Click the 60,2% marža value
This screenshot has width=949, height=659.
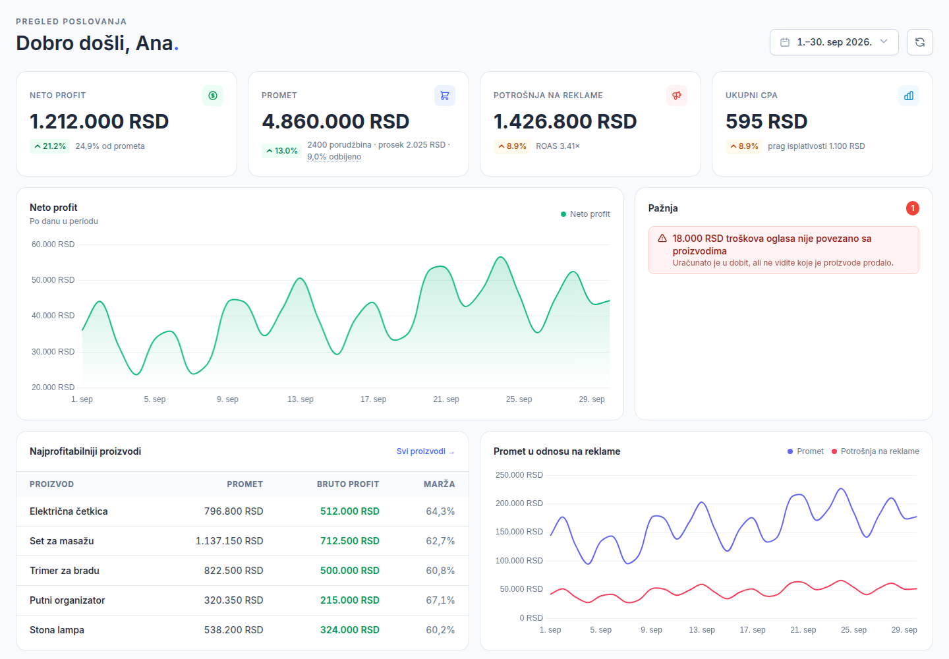(x=441, y=630)
